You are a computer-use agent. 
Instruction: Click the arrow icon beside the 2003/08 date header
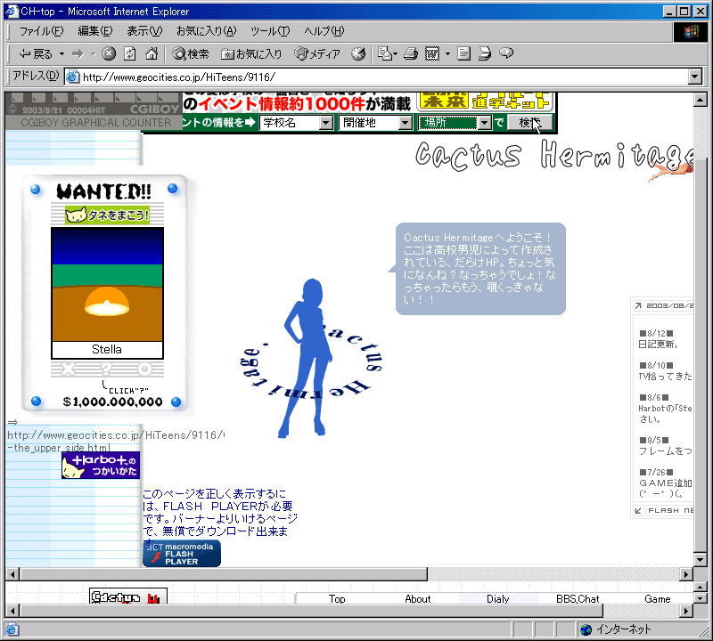[638, 305]
